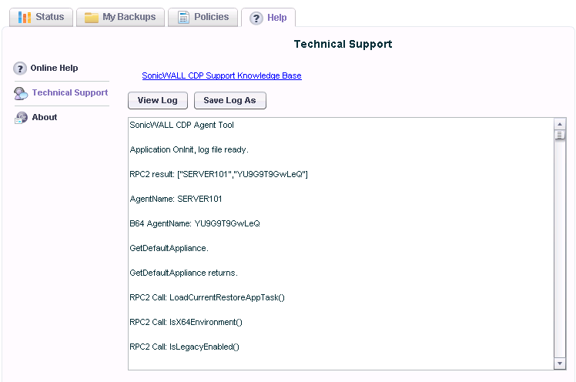Screen dimensions: 576x382
Task: Click the log scrollbar up arrow
Action: [x=560, y=124]
